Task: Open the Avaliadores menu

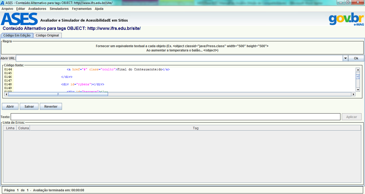Action: 37,9
